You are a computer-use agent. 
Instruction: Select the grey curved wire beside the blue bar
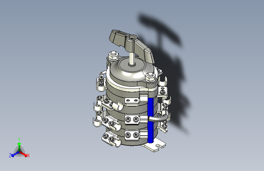[158, 118]
